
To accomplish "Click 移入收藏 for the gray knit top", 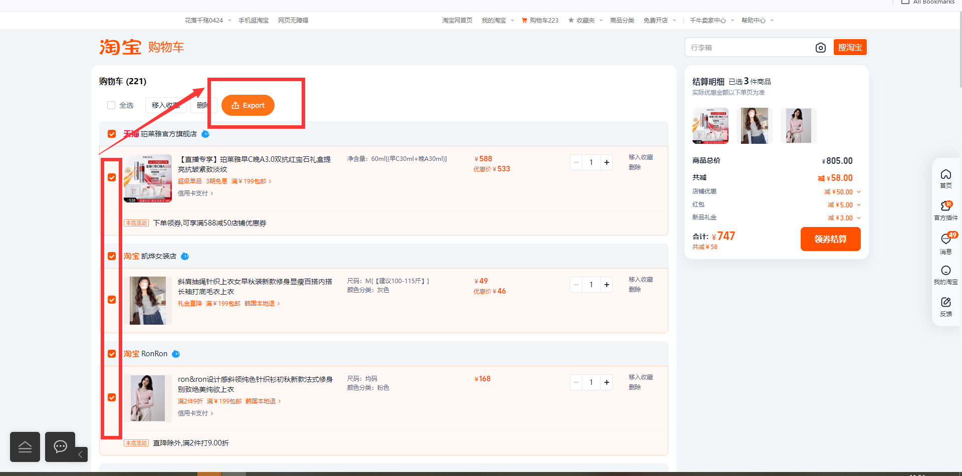I will click(641, 280).
